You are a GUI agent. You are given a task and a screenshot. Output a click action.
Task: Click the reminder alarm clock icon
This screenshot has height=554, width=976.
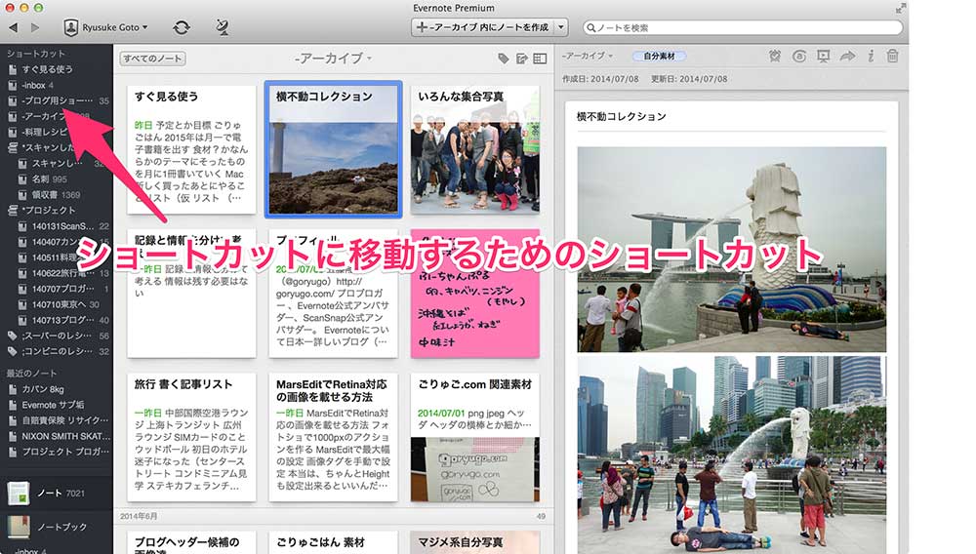pyautogui.click(x=774, y=56)
